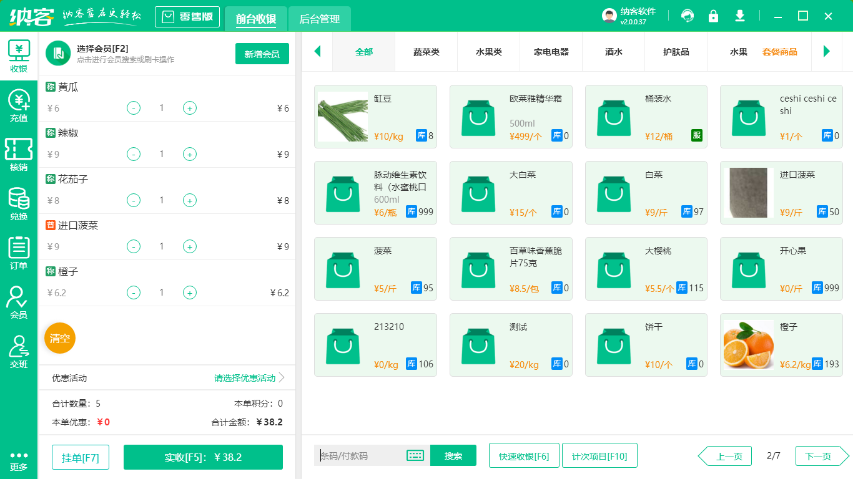Screen dimensions: 853x479
Task: Select the 进口菠菜 product card
Action: coord(781,193)
